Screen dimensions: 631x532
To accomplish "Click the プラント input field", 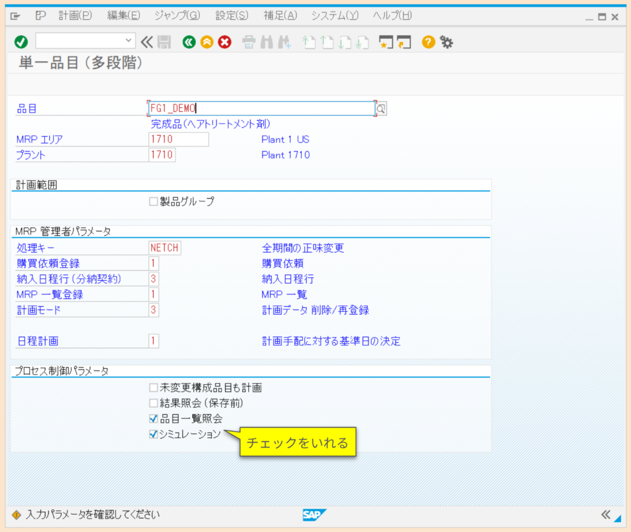I will point(162,155).
